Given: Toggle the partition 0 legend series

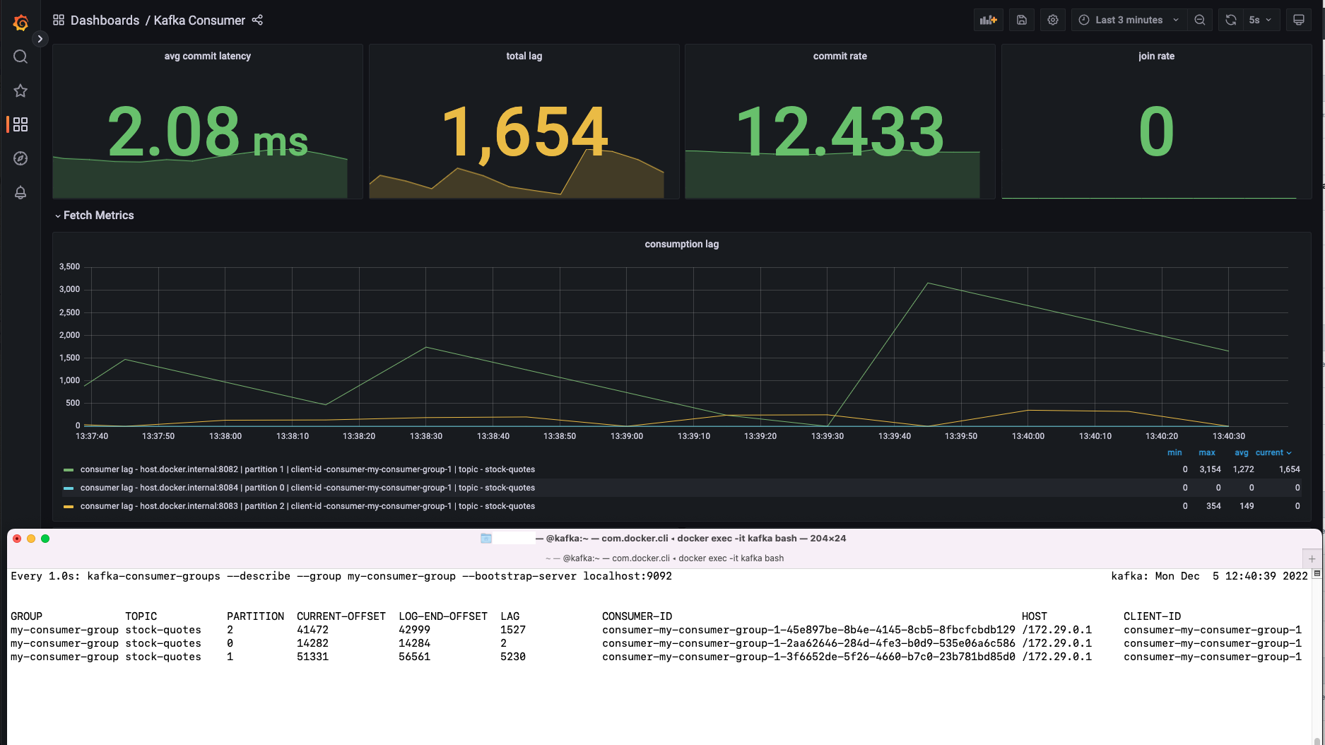Looking at the screenshot, I should coord(307,488).
